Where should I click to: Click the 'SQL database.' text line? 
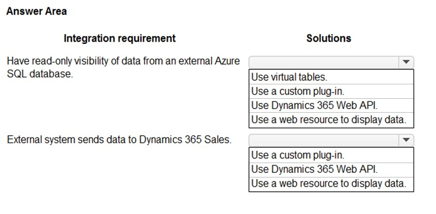40,74
